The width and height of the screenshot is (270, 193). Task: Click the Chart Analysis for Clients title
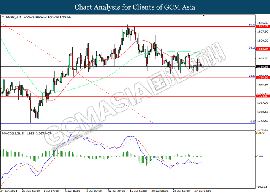click(x=135, y=7)
